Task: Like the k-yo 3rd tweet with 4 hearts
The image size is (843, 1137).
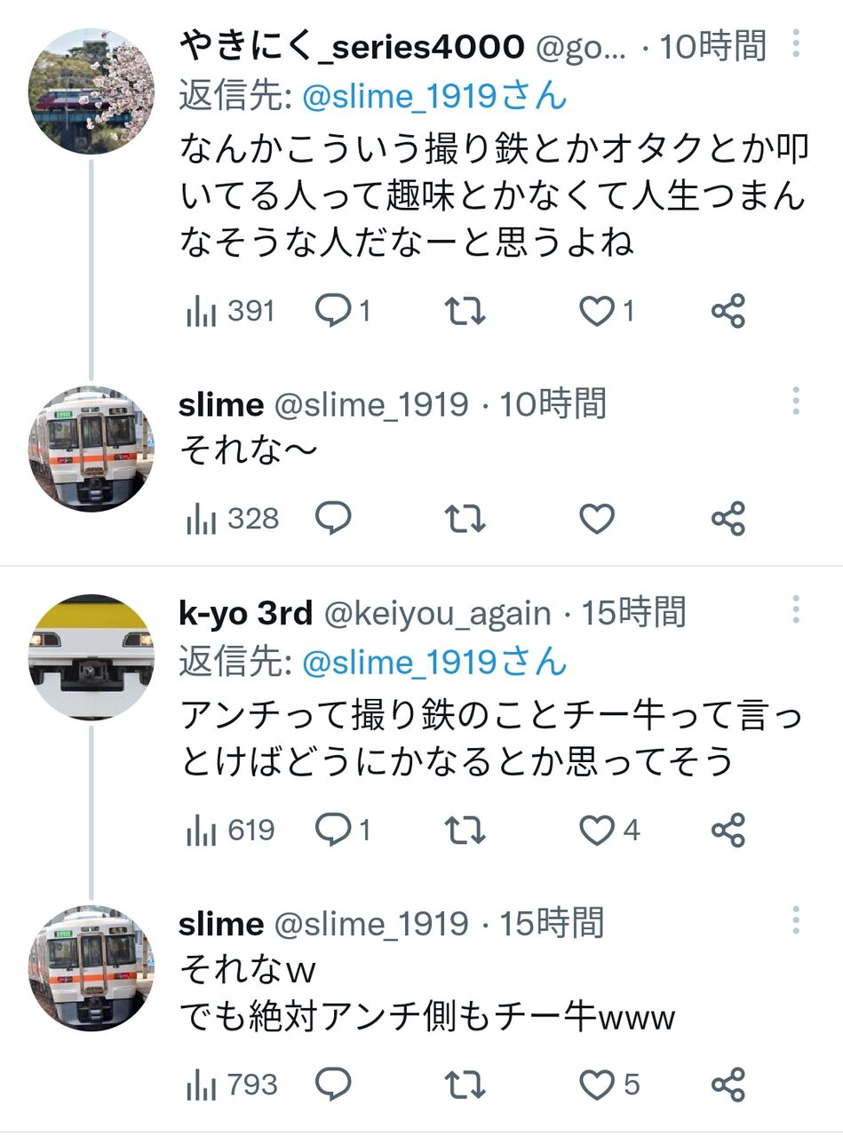Action: click(608, 831)
